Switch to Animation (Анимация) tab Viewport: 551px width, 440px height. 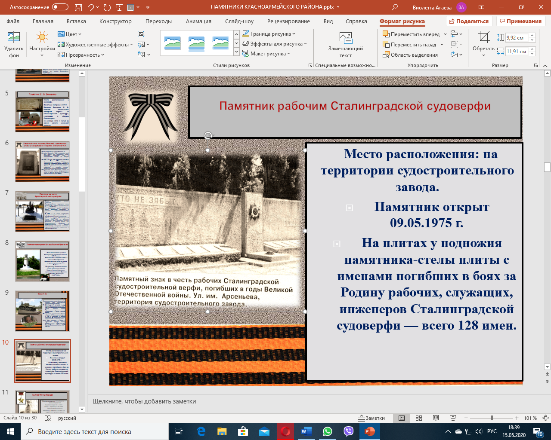click(x=198, y=21)
